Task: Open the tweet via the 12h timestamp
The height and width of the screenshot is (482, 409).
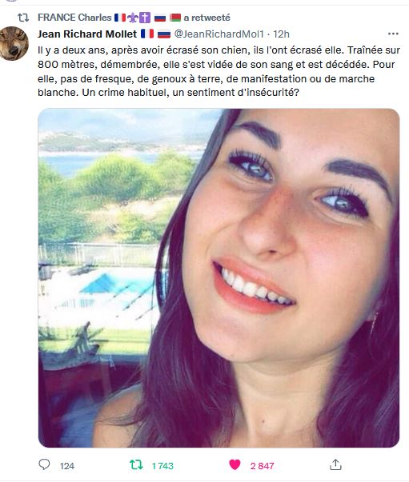Action: pos(281,34)
